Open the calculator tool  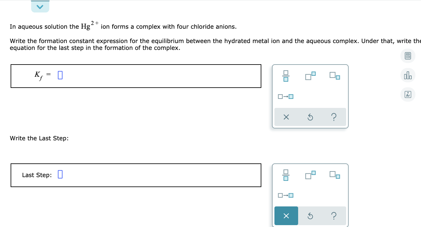click(408, 56)
